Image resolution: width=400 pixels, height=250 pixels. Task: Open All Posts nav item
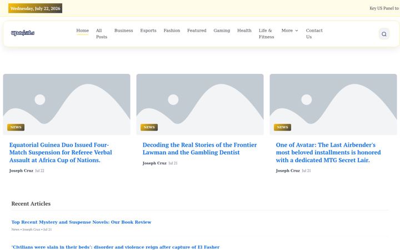[102, 34]
